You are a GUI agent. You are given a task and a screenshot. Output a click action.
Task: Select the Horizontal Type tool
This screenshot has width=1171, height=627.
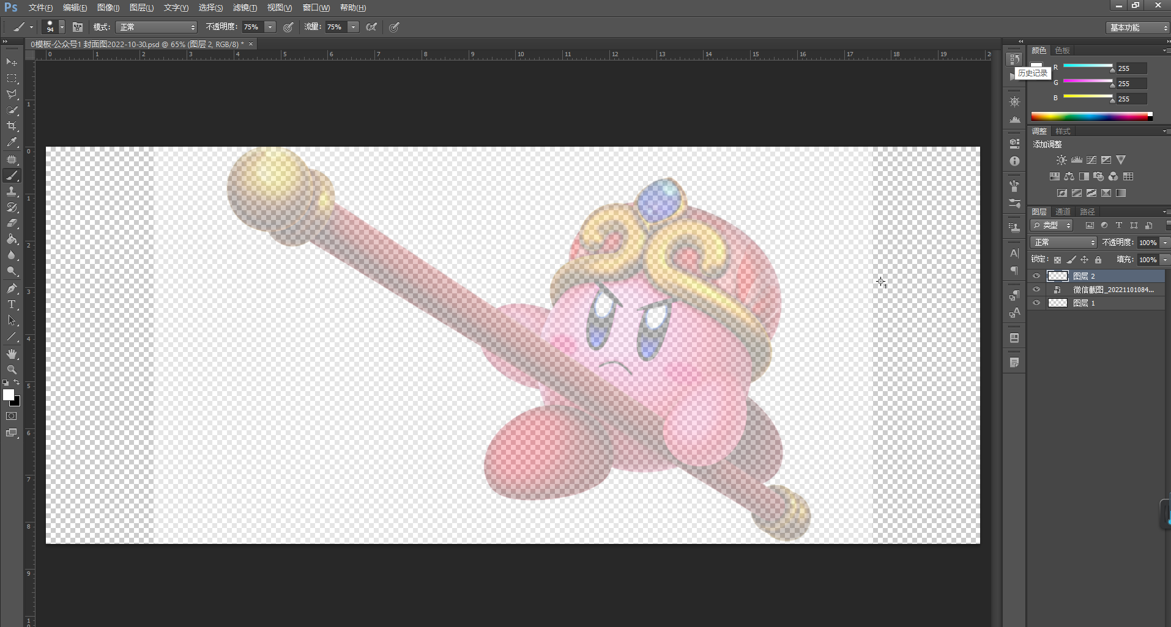coord(12,304)
